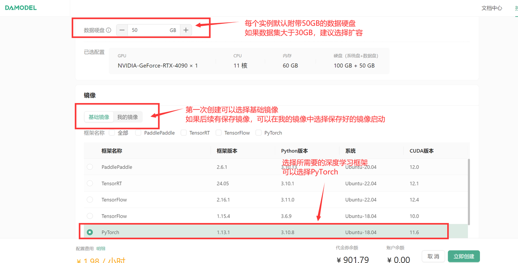Select the PyTorch 1.13.1 radio button
The width and height of the screenshot is (518, 263).
coord(90,232)
